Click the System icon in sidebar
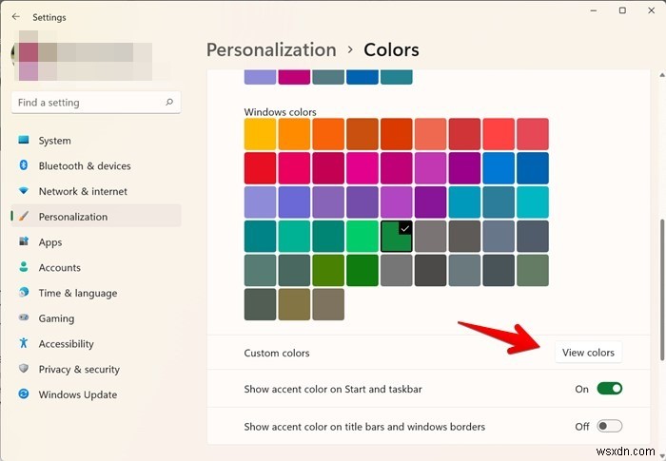The width and height of the screenshot is (666, 461). (x=24, y=141)
